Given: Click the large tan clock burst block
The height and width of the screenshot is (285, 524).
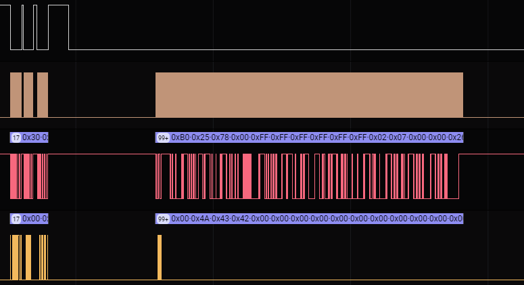Looking at the screenshot, I should pos(309,95).
